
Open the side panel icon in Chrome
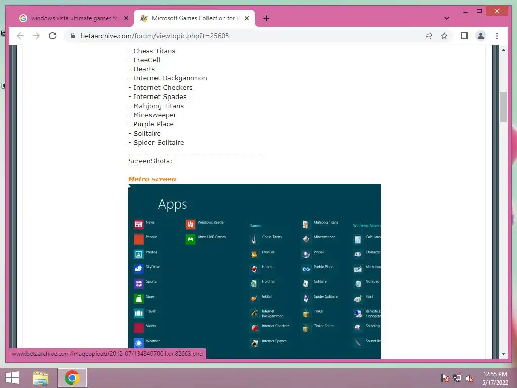click(464, 36)
